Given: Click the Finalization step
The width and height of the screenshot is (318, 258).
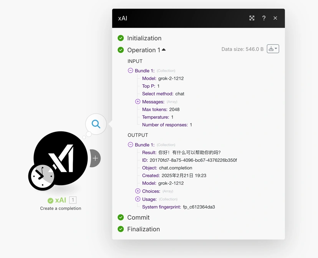Looking at the screenshot, I should point(143,229).
